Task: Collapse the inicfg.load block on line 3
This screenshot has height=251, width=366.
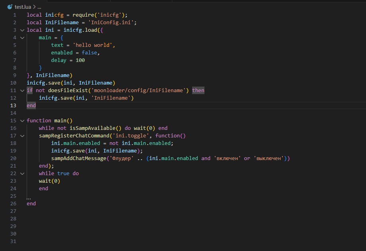Action: (x=22, y=30)
